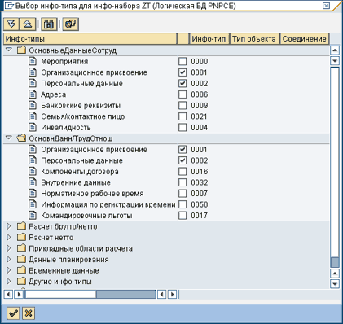The width and height of the screenshot is (343, 324).
Task: Close the info-type selection dialog
Action: pos(326,6)
